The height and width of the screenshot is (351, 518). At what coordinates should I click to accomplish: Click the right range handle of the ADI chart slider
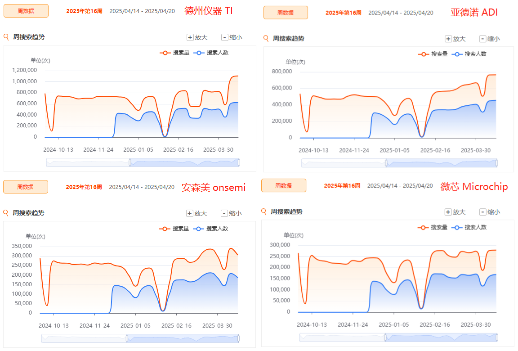click(496, 162)
